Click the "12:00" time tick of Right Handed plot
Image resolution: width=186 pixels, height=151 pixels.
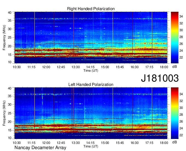[46, 67]
